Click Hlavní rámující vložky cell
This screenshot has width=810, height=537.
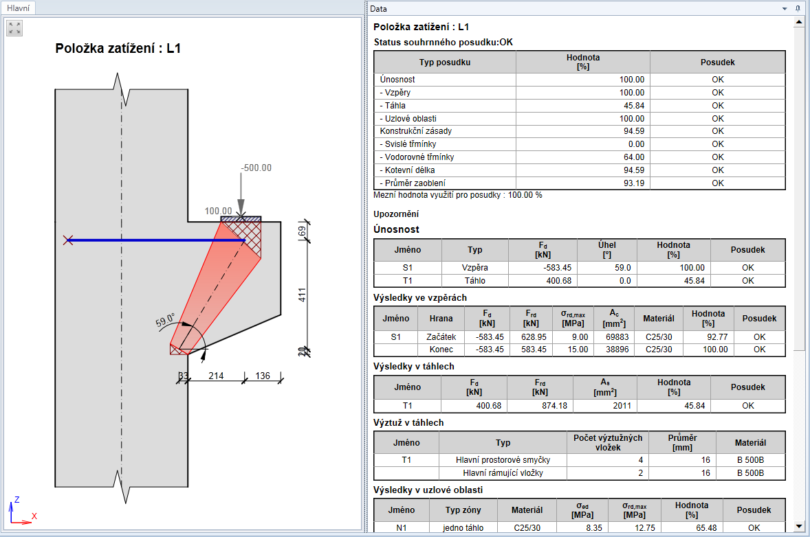pyautogui.click(x=503, y=473)
